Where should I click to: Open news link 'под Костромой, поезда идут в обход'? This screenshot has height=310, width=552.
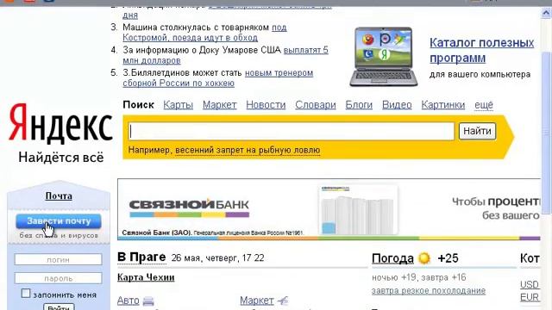(204, 33)
